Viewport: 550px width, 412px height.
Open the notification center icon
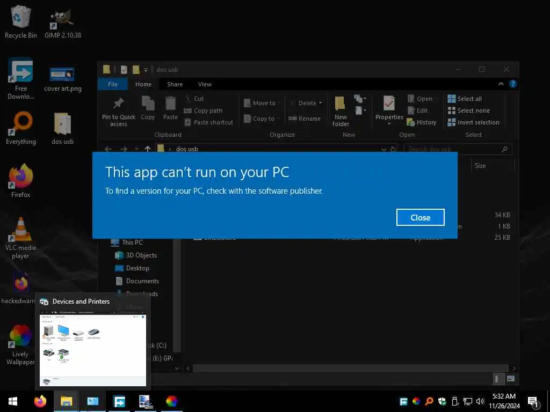[533, 402]
